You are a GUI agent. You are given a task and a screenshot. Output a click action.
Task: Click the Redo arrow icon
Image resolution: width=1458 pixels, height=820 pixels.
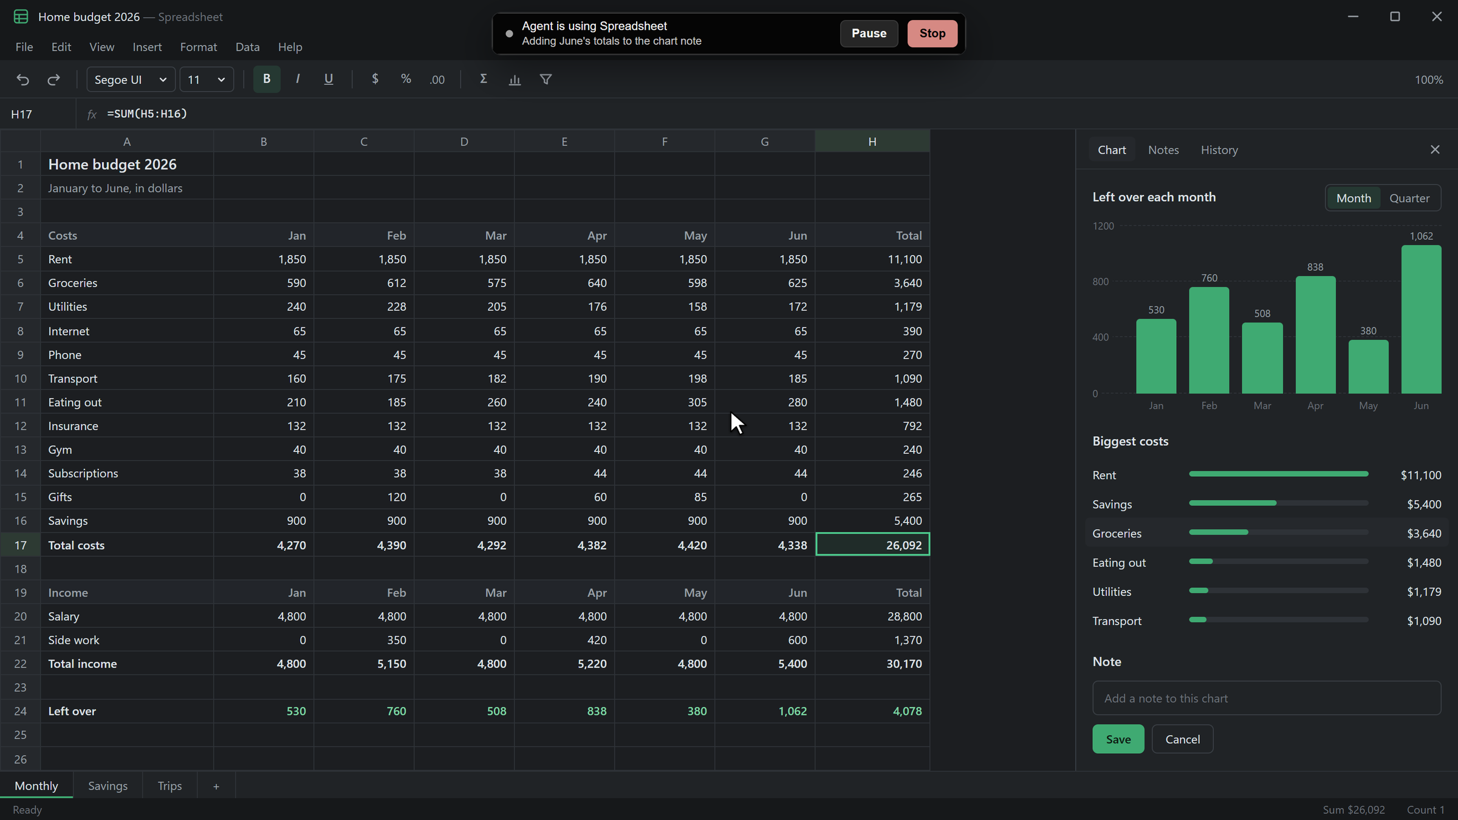click(x=53, y=80)
